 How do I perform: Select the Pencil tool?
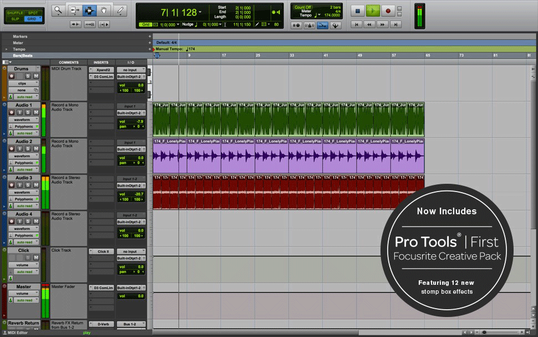point(120,11)
